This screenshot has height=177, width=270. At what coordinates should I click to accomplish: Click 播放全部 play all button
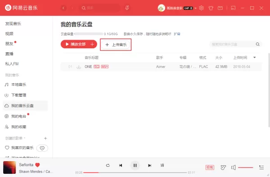point(75,44)
